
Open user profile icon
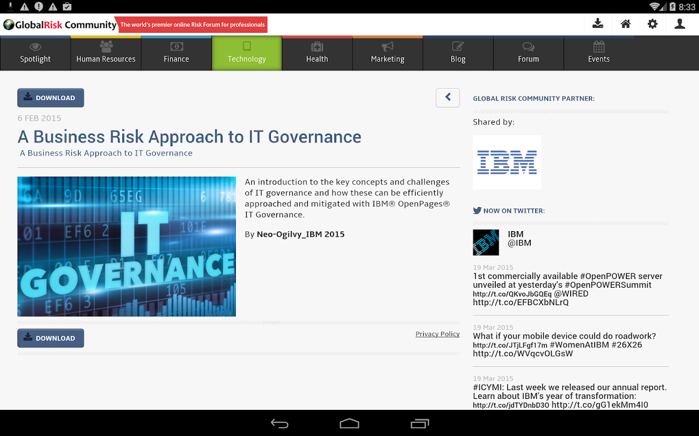tap(680, 24)
